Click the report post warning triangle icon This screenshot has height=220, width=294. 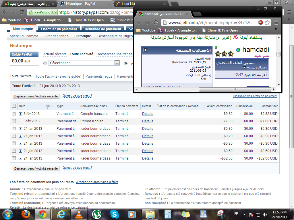tap(235, 37)
